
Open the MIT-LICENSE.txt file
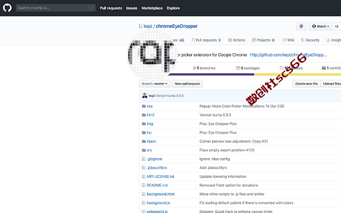pyautogui.click(x=160, y=176)
